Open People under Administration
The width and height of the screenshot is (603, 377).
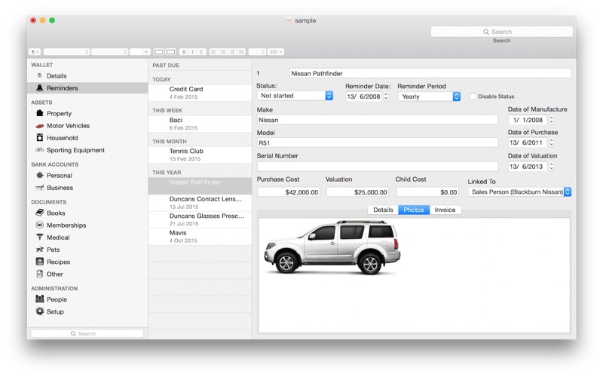[57, 299]
